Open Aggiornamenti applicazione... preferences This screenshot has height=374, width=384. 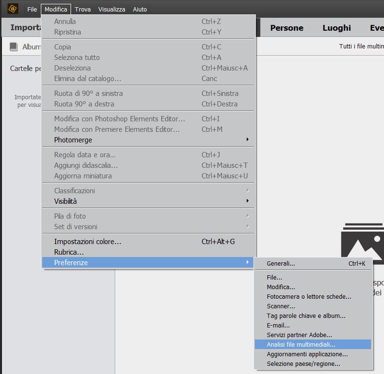pos(313,354)
